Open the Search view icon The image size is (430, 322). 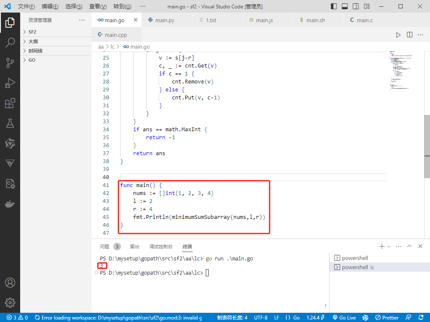coord(10,43)
